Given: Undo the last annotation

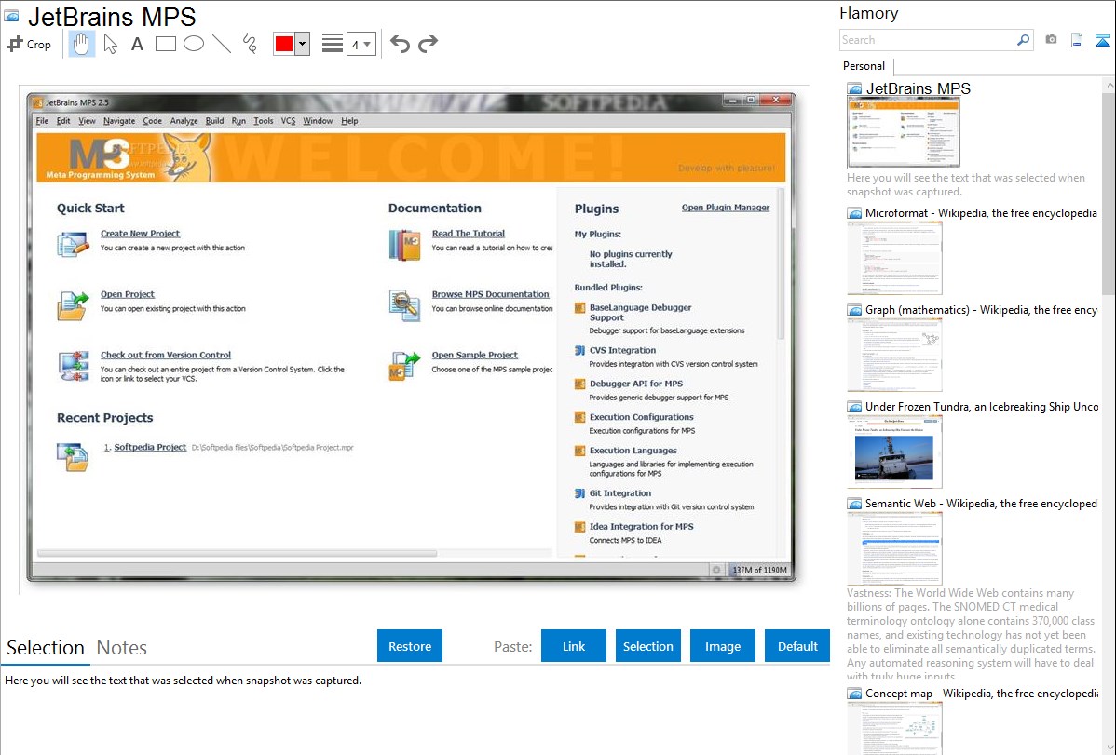Looking at the screenshot, I should point(400,44).
